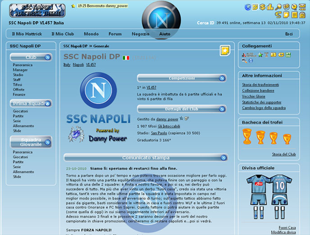The width and height of the screenshot is (310, 235).
Task: Click the yellow document page toolbar icon
Action: 294,15
